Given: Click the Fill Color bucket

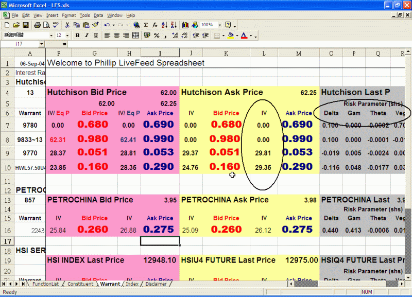Looking at the screenshot, I should tap(230, 36).
